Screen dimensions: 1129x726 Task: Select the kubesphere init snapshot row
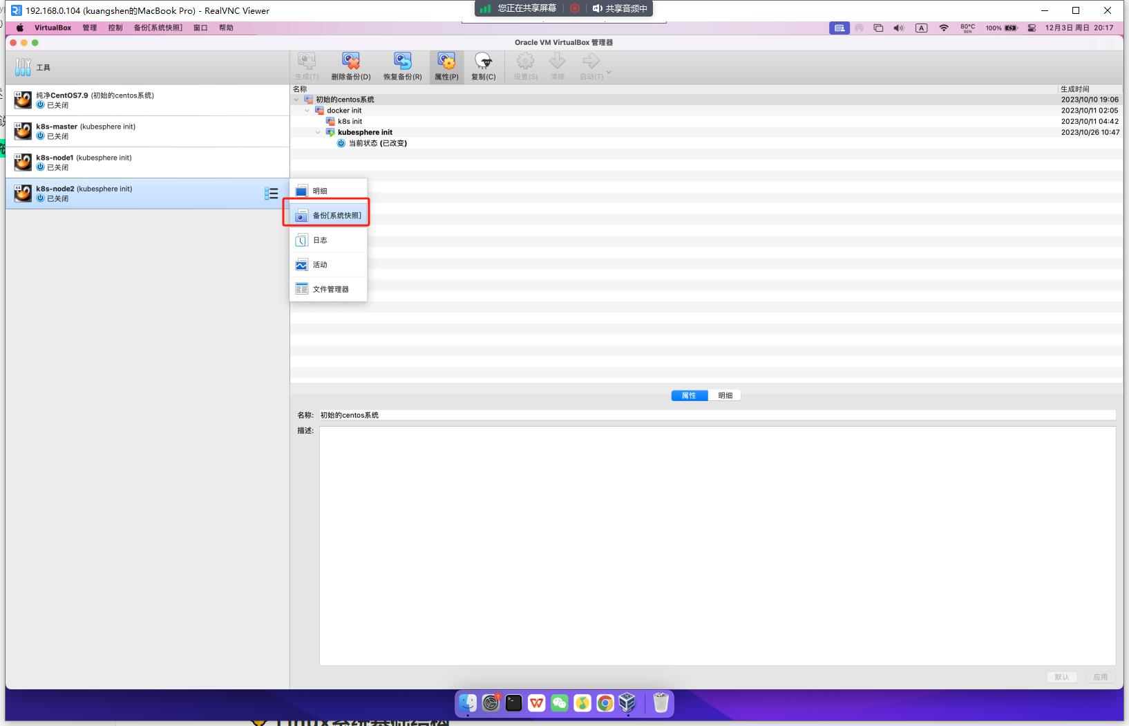706,132
